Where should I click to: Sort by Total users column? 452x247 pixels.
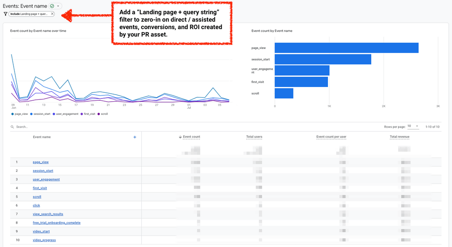[254, 137]
